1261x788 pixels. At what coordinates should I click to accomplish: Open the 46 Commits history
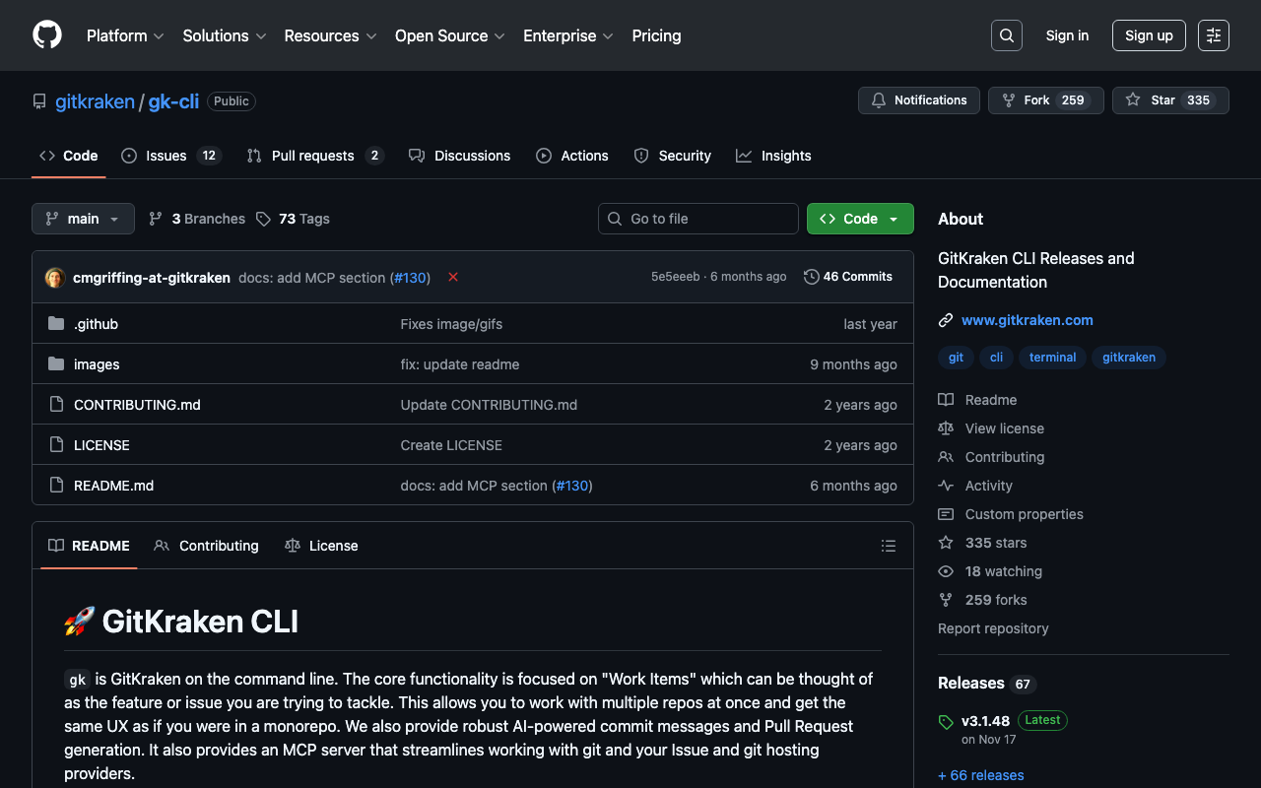coord(848,277)
